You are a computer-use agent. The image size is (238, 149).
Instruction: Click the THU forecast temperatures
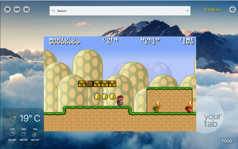[x=35, y=140]
